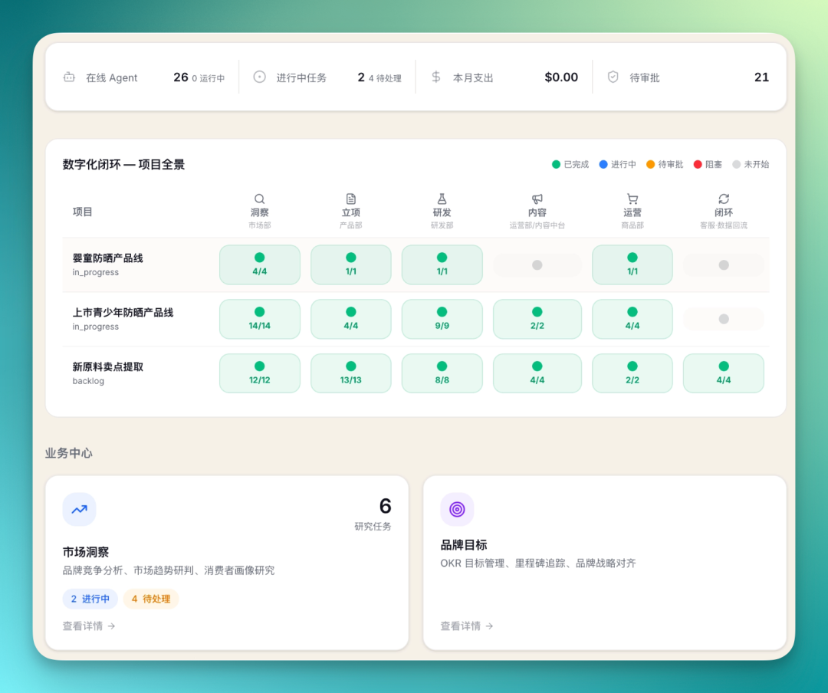
Task: Click the 立项 document column icon
Action: point(350,199)
